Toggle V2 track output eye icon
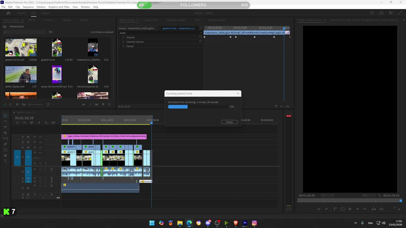This screenshot has width=406, height=228. tap(40, 148)
